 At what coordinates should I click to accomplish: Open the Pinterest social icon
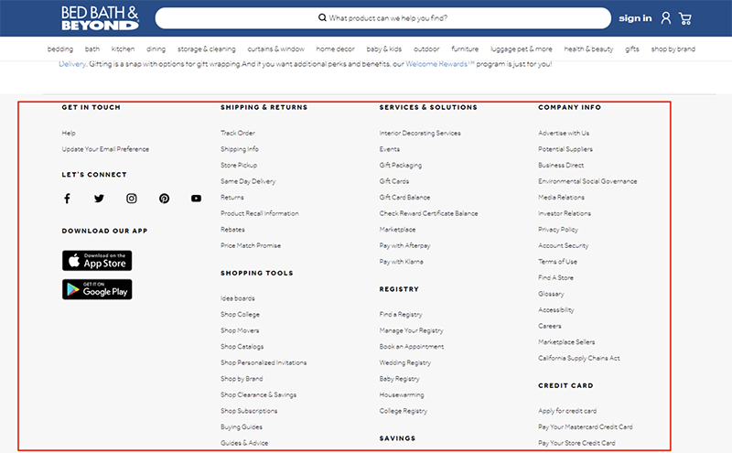tap(164, 199)
